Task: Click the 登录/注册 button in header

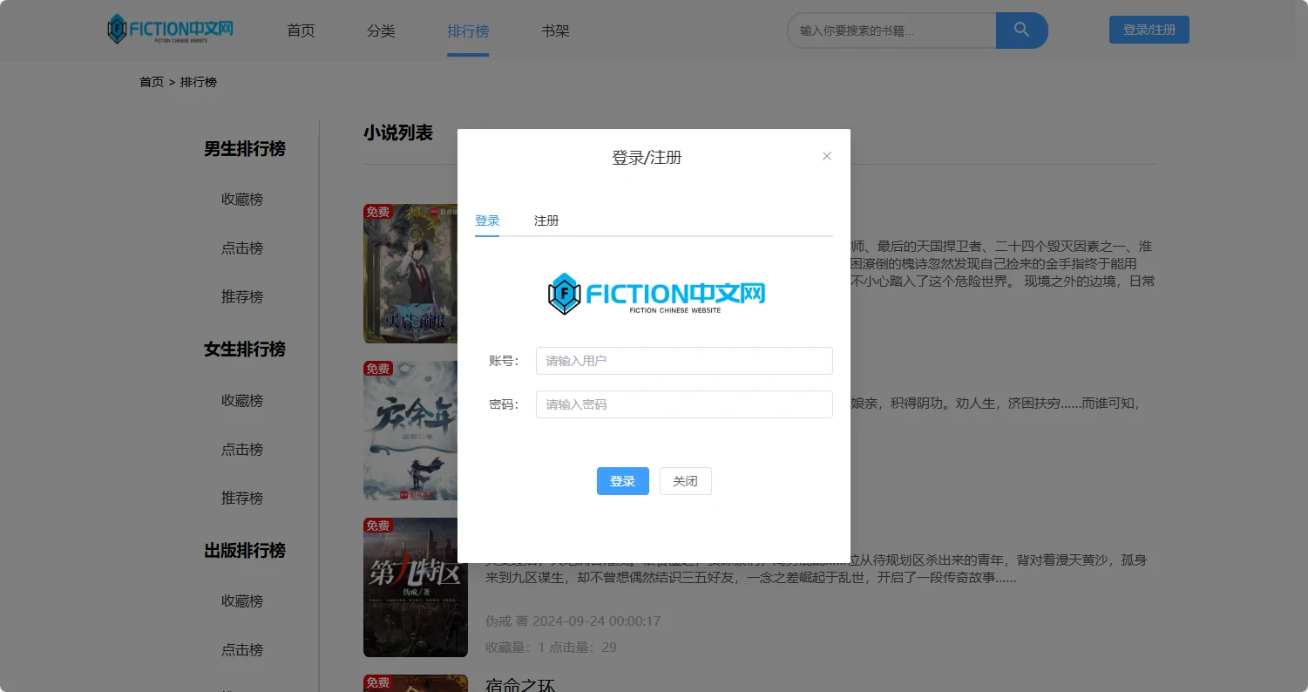Action: click(x=1149, y=30)
